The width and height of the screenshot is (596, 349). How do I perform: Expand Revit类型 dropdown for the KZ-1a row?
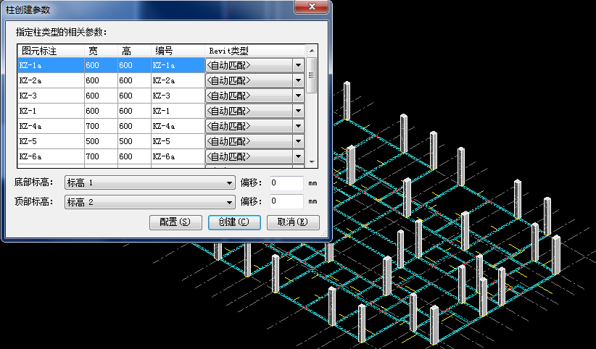[297, 65]
